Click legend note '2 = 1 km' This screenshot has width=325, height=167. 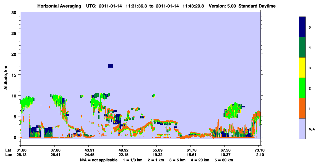pos(156,160)
